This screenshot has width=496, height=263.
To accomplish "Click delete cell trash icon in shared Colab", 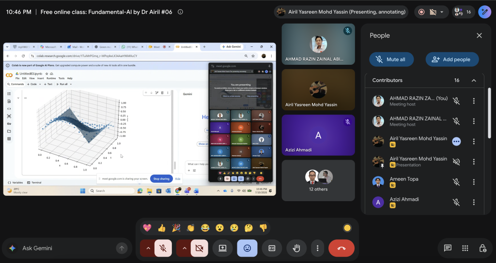I will [162, 93].
